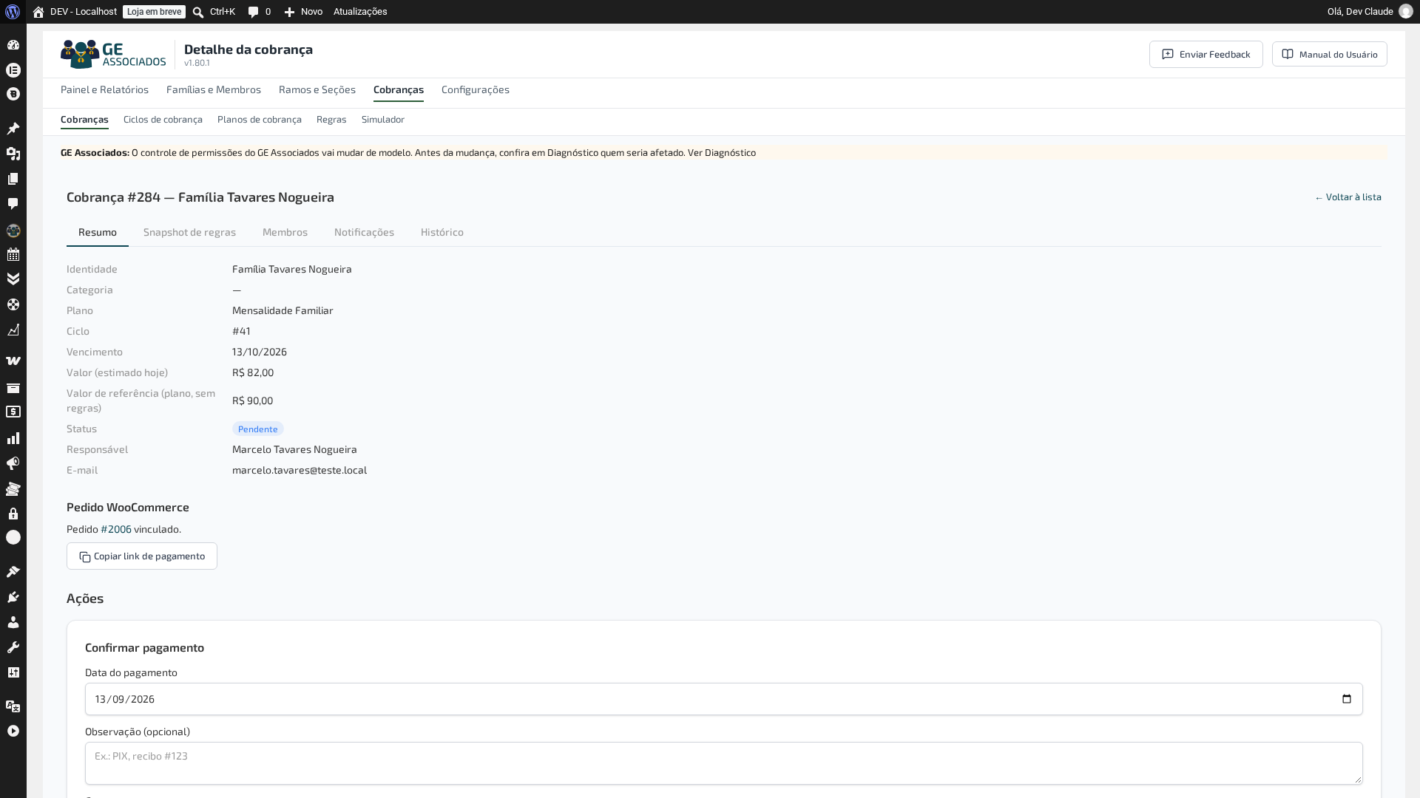Open Famílias e Membros menu
The image size is (1420, 798).
214,89
